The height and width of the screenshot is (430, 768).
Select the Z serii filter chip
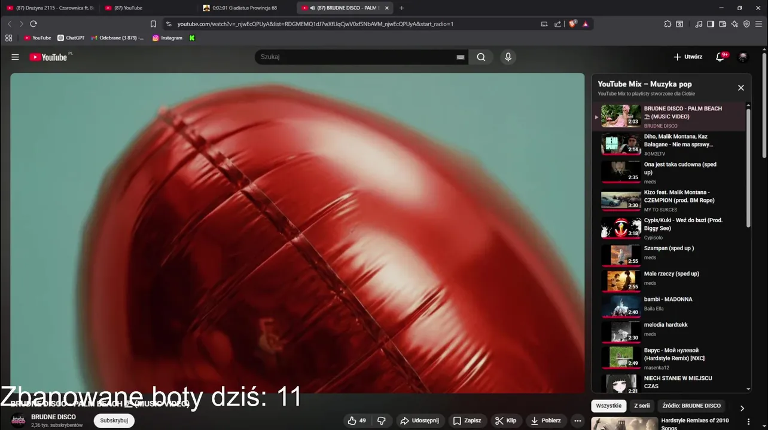(x=642, y=406)
